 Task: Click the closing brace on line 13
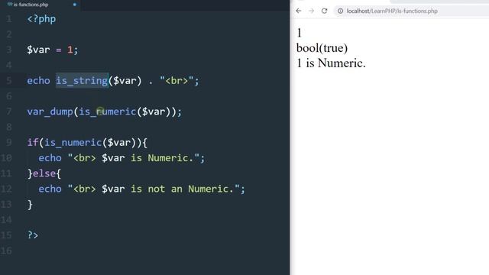click(30, 205)
